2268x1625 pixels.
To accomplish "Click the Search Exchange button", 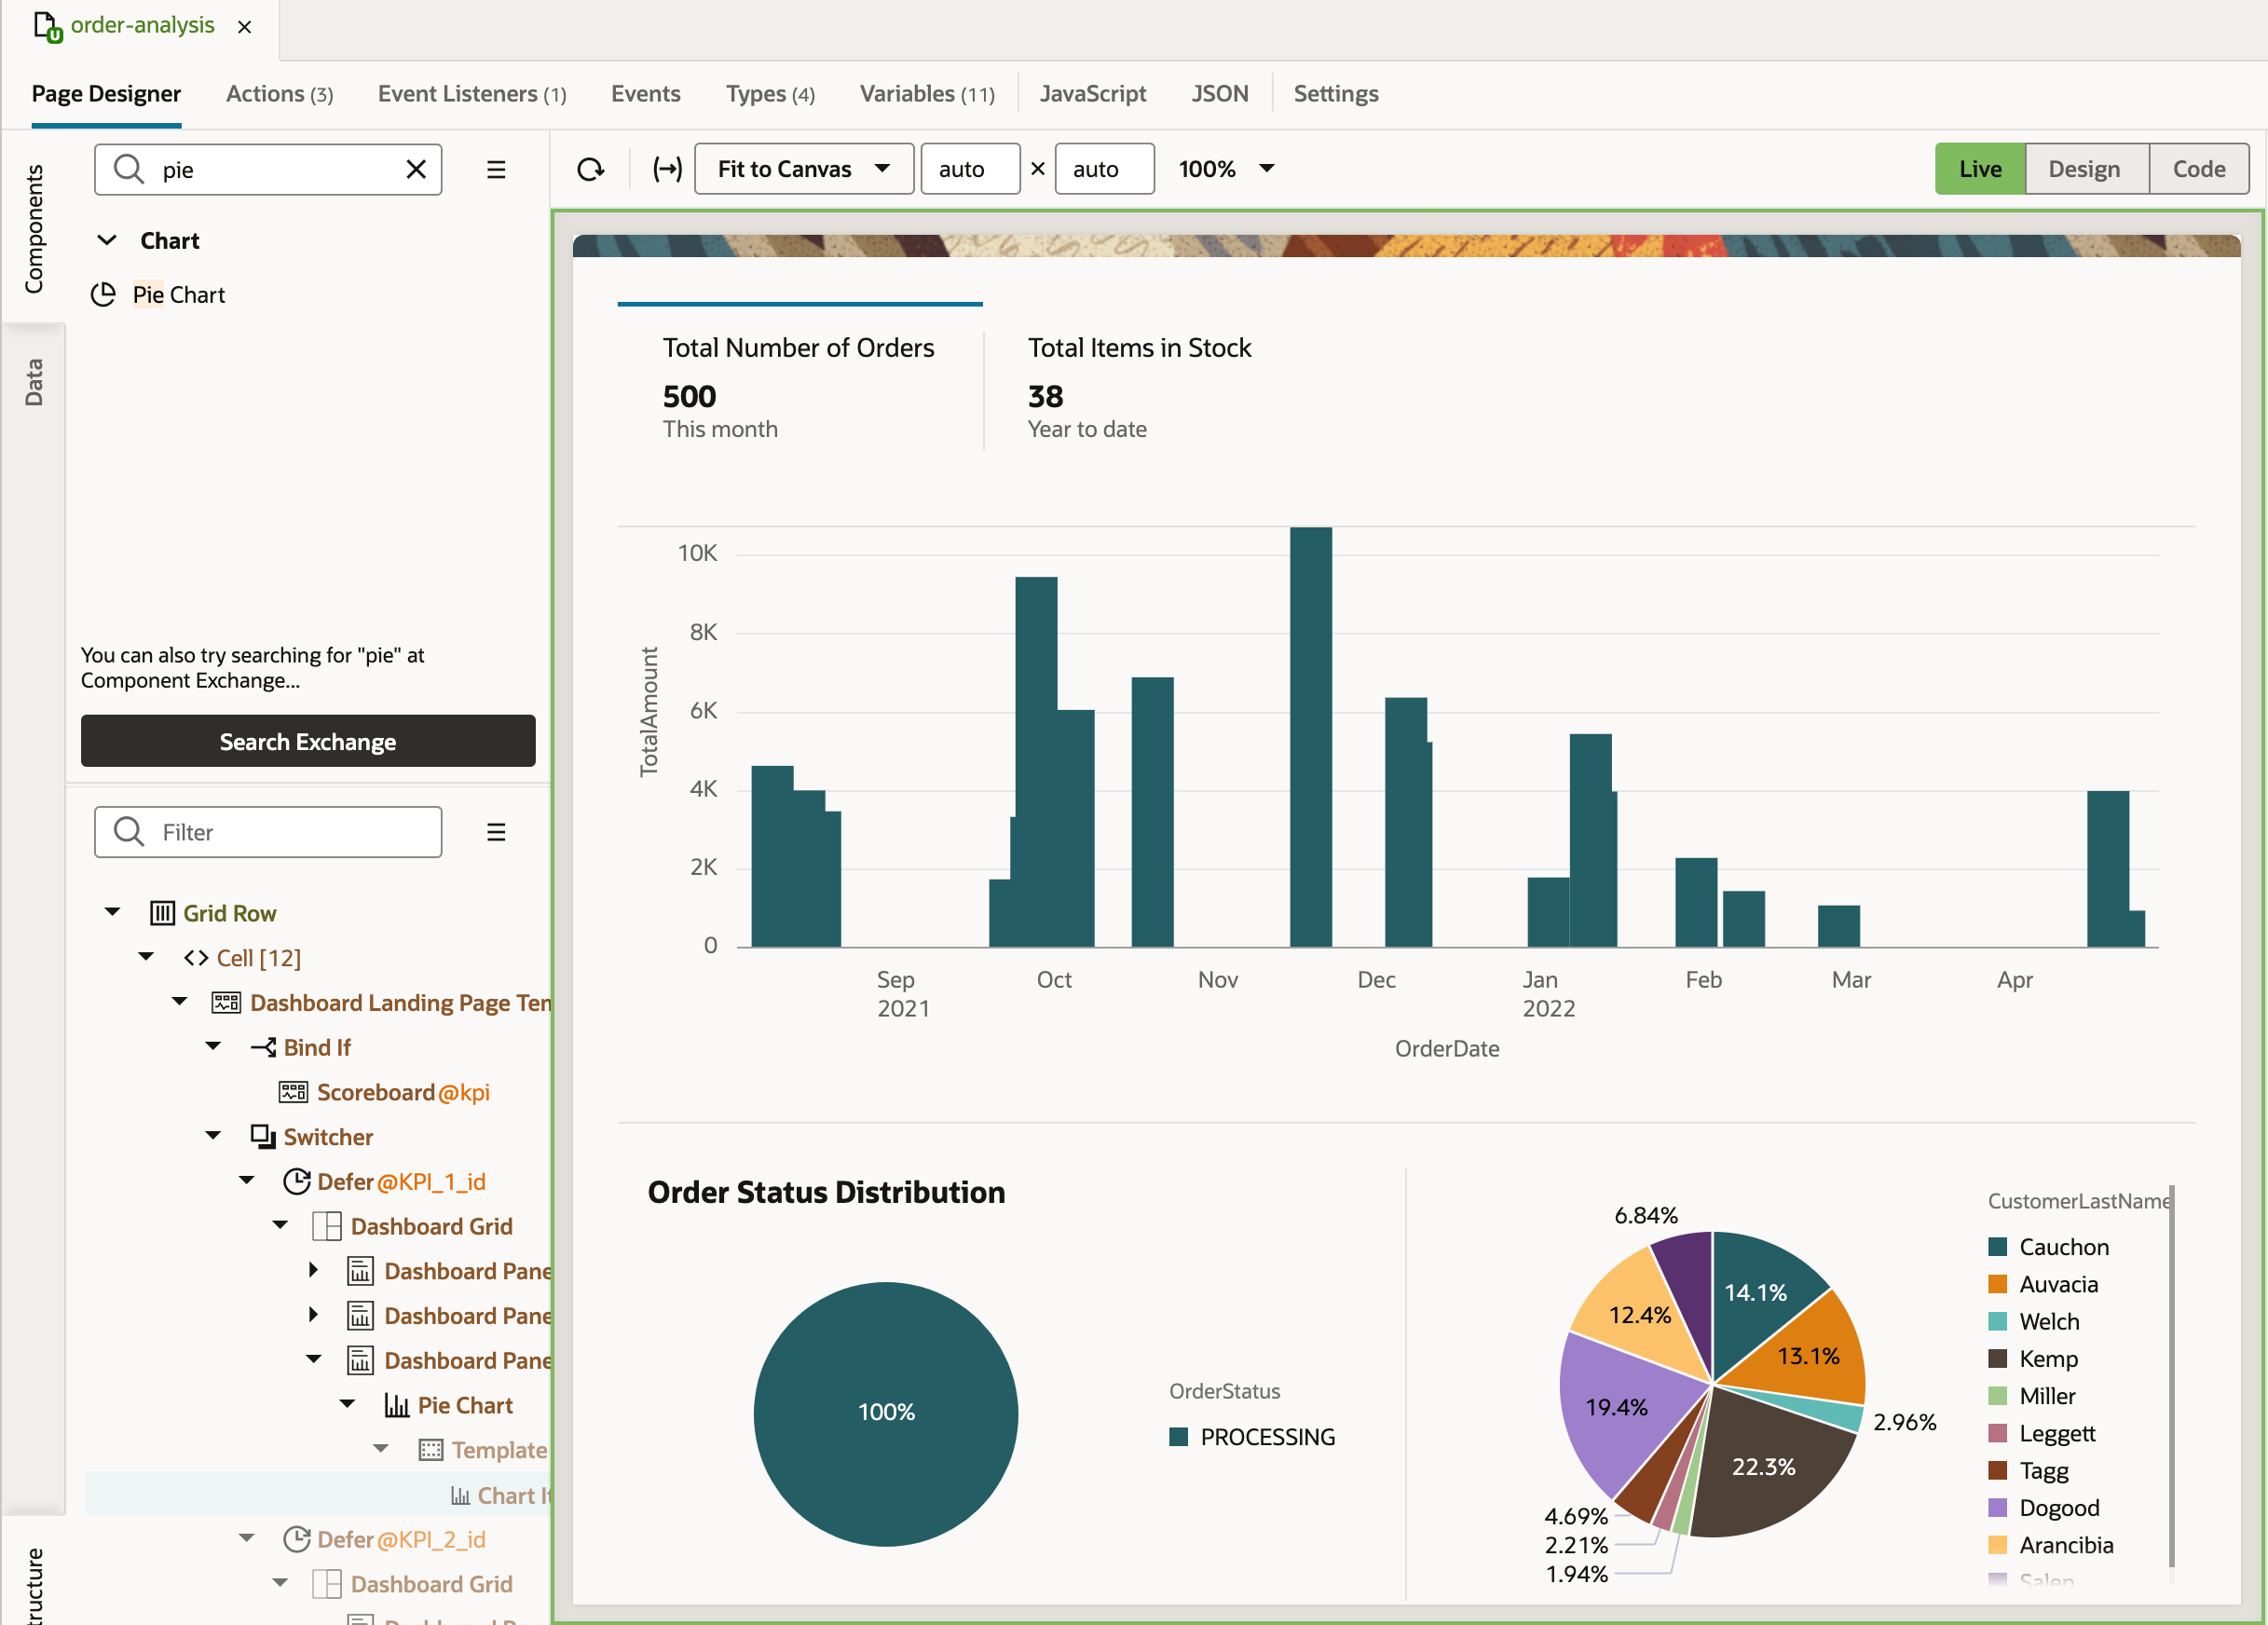I will [308, 741].
